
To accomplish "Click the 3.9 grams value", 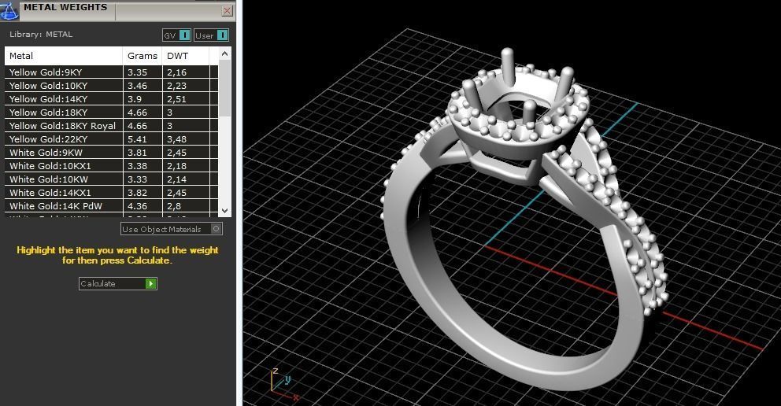I will pyautogui.click(x=135, y=99).
